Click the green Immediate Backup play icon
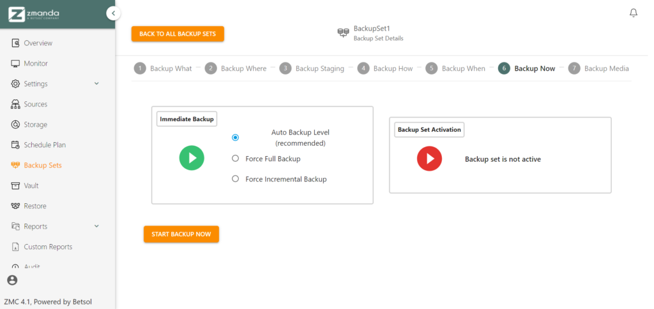Screen dimensions: 654x309 click(192, 158)
